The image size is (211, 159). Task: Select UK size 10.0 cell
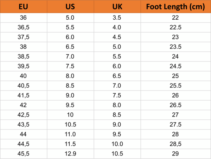117,144
